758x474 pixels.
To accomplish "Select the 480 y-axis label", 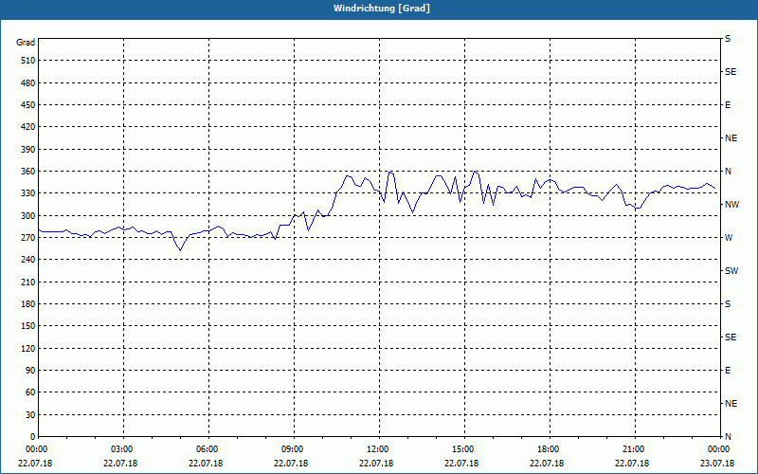I will (28, 83).
